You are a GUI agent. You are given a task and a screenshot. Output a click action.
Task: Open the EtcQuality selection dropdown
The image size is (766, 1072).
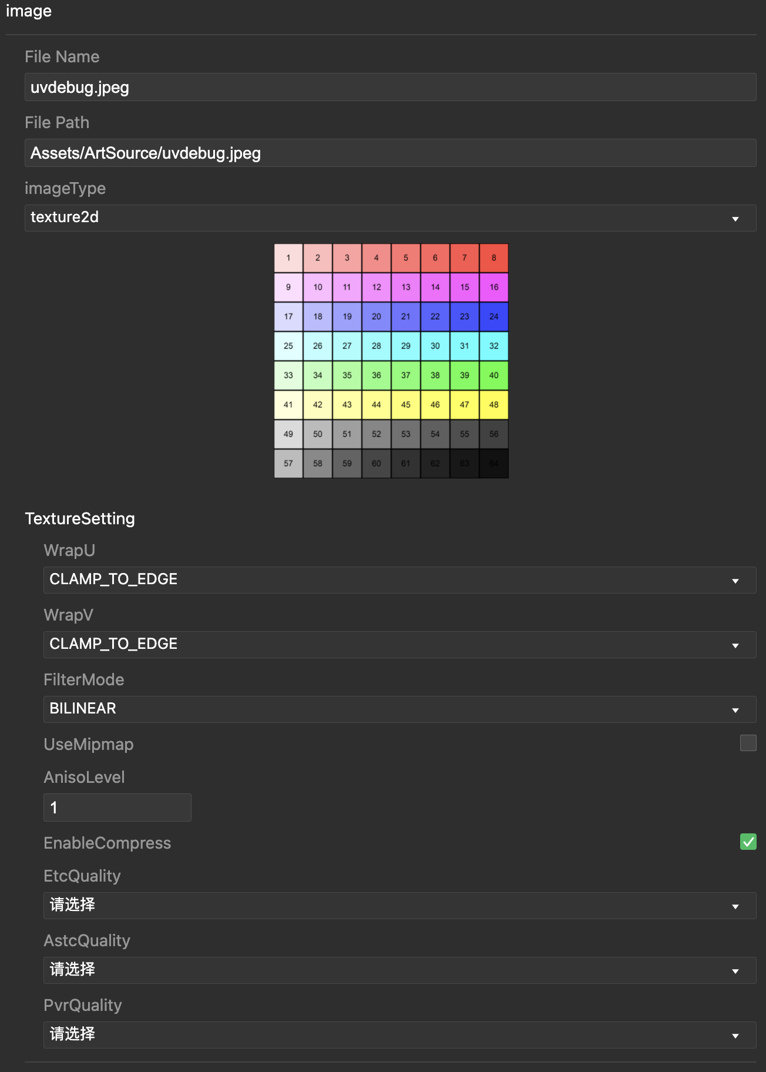coord(399,906)
